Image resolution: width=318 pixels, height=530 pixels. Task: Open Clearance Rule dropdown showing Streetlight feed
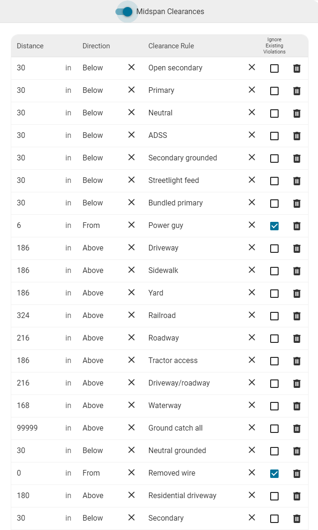click(196, 180)
